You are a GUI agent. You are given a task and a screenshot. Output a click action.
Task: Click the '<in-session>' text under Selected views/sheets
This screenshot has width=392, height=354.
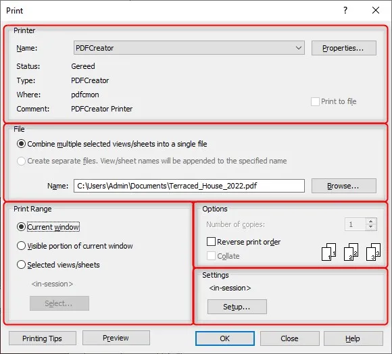(52, 284)
